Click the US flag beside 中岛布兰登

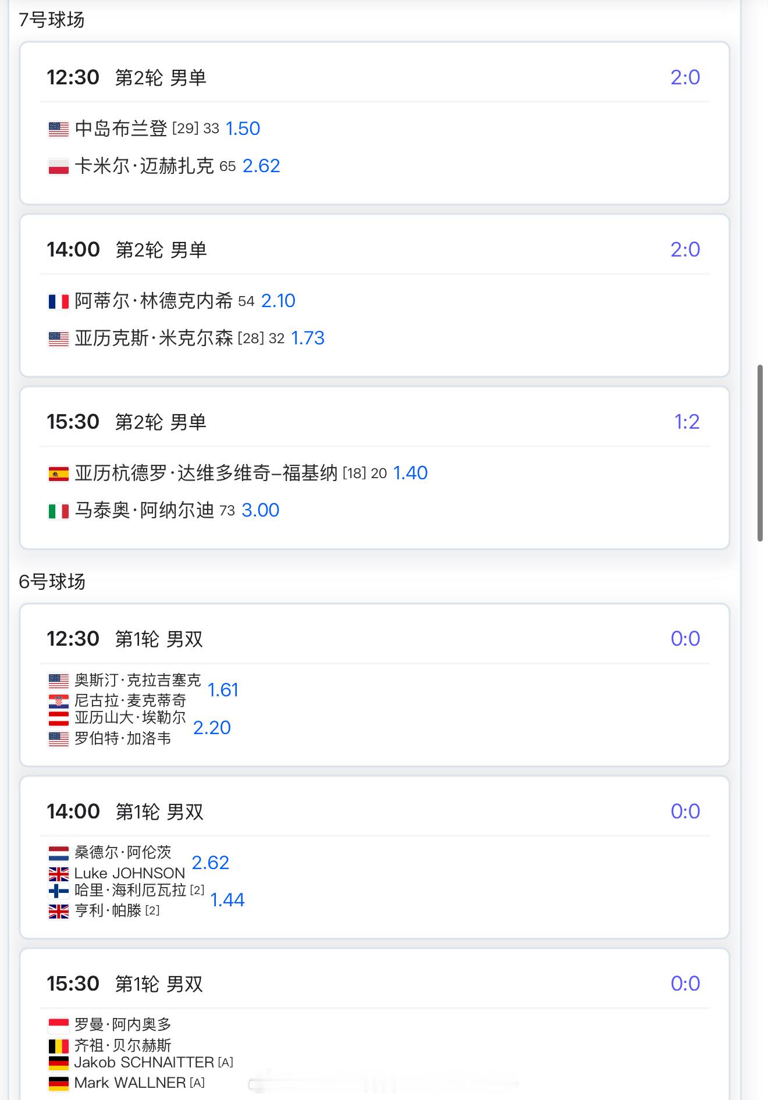[58, 129]
